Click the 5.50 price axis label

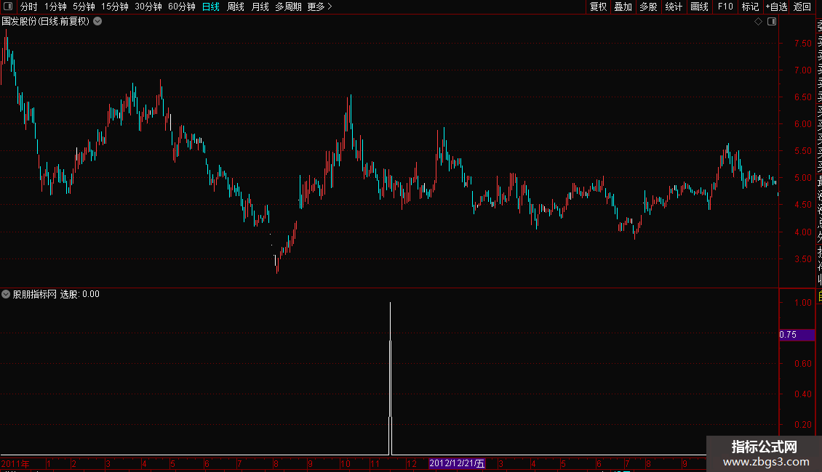click(802, 151)
